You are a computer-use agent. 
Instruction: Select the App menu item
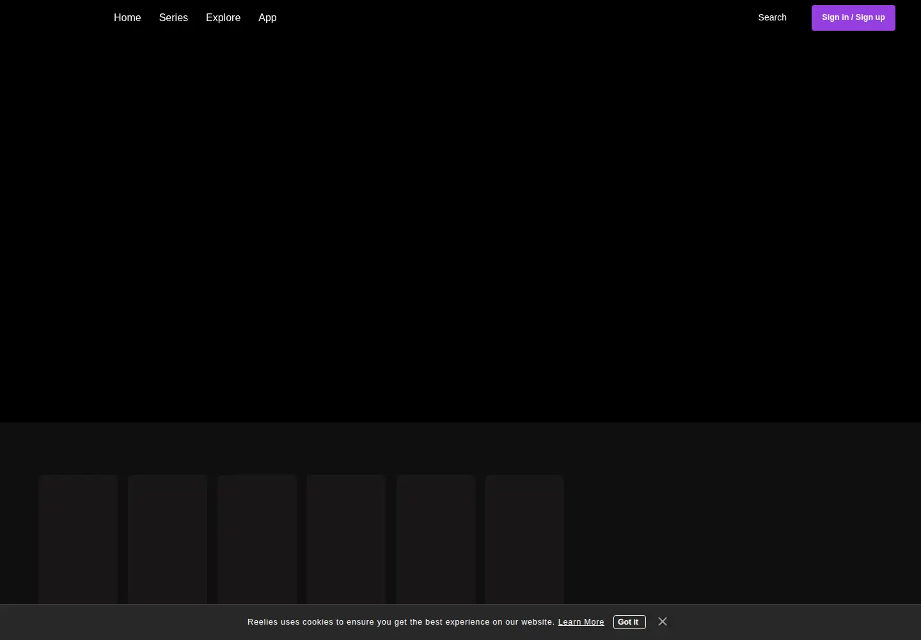(x=267, y=18)
